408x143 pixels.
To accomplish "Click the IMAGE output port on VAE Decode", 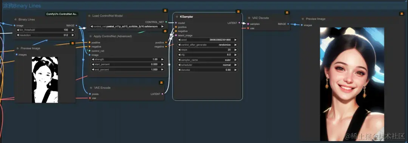I will point(288,24).
